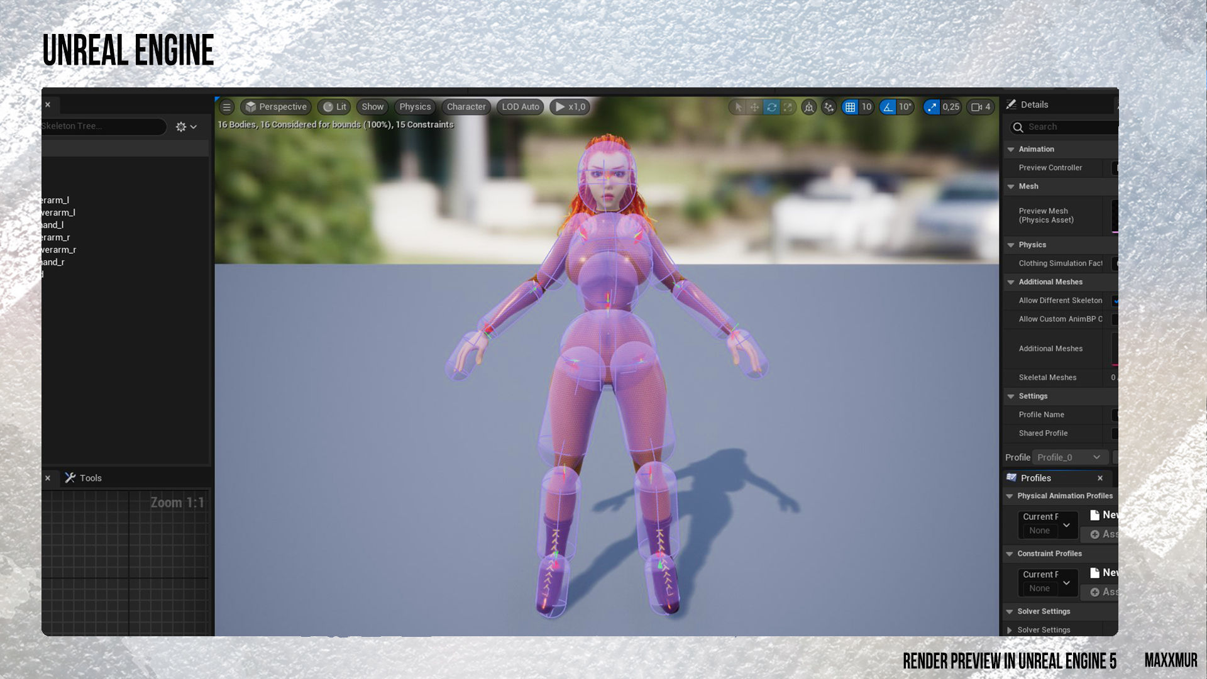Open camera speed setting 4
This screenshot has width=1207, height=679.
[981, 107]
